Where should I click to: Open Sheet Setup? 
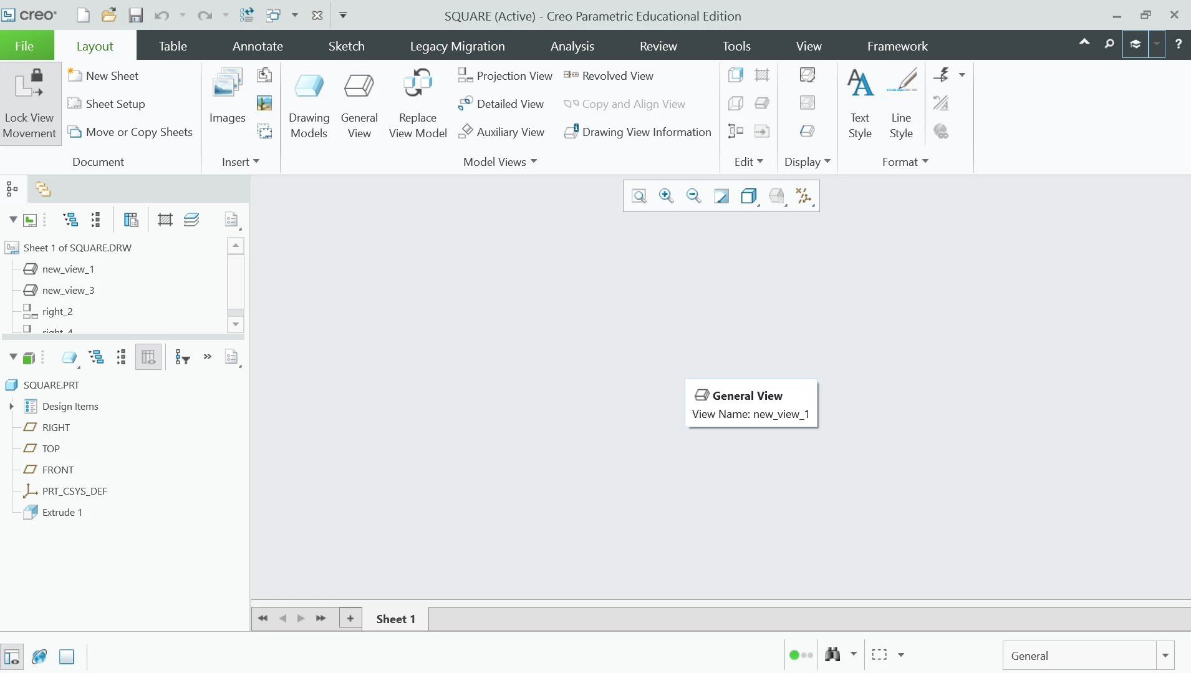coord(107,104)
